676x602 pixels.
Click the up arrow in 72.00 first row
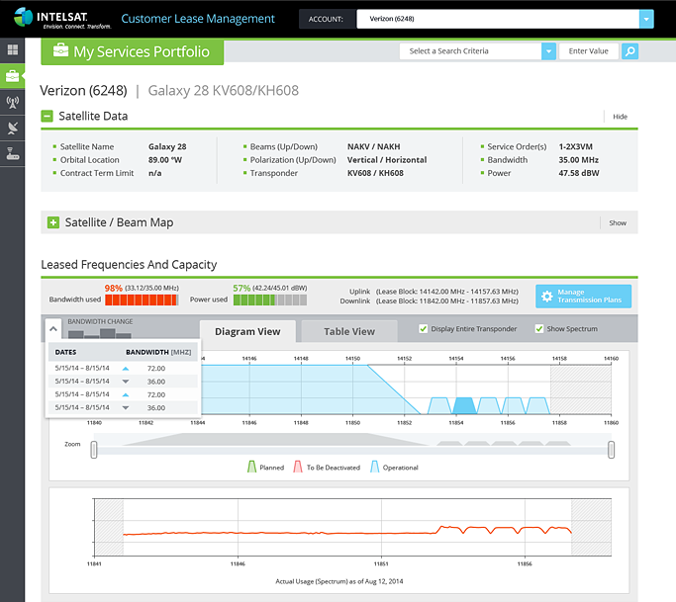[126, 369]
